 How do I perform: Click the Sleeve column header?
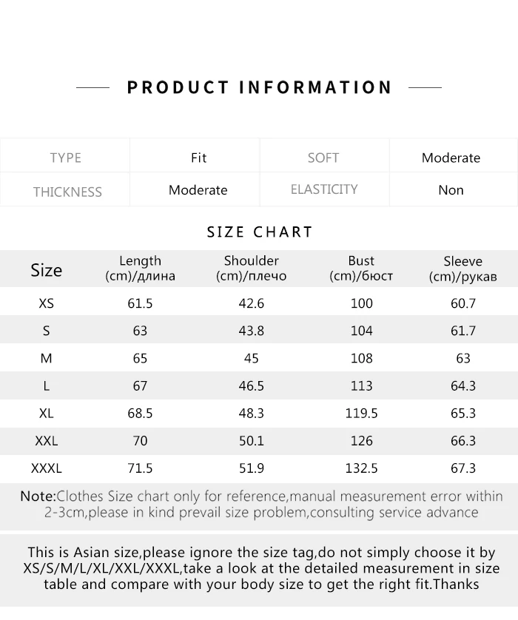[462, 269]
